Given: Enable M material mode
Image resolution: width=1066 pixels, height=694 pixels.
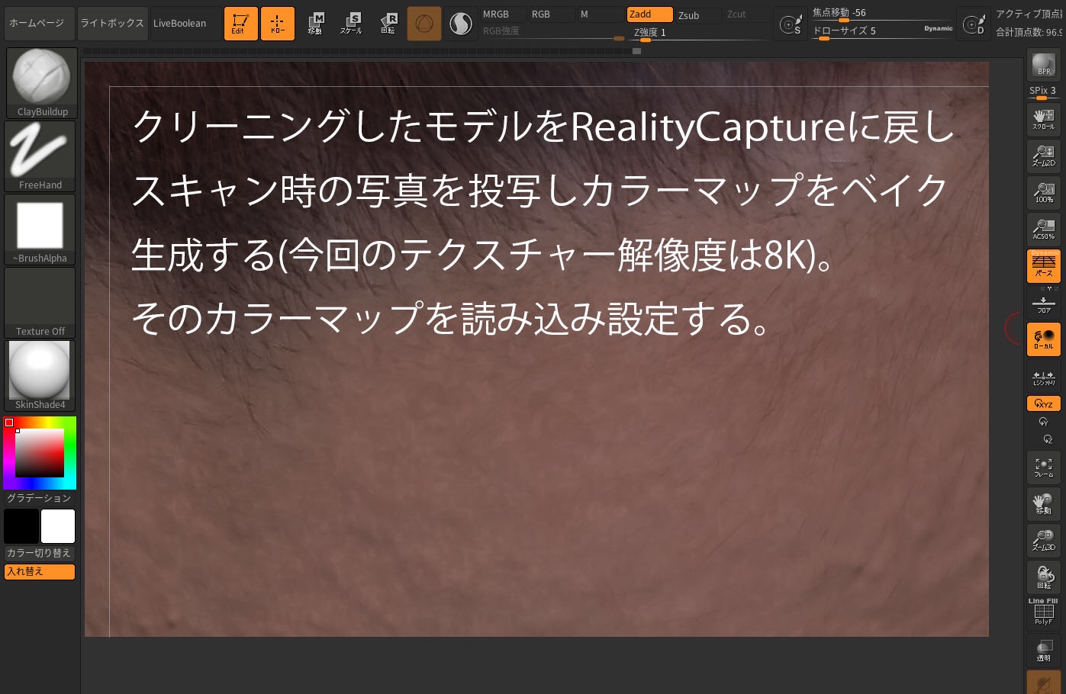Looking at the screenshot, I should click(601, 14).
